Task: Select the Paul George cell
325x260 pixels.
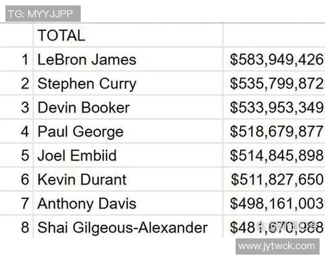Action: pyautogui.click(x=80, y=132)
